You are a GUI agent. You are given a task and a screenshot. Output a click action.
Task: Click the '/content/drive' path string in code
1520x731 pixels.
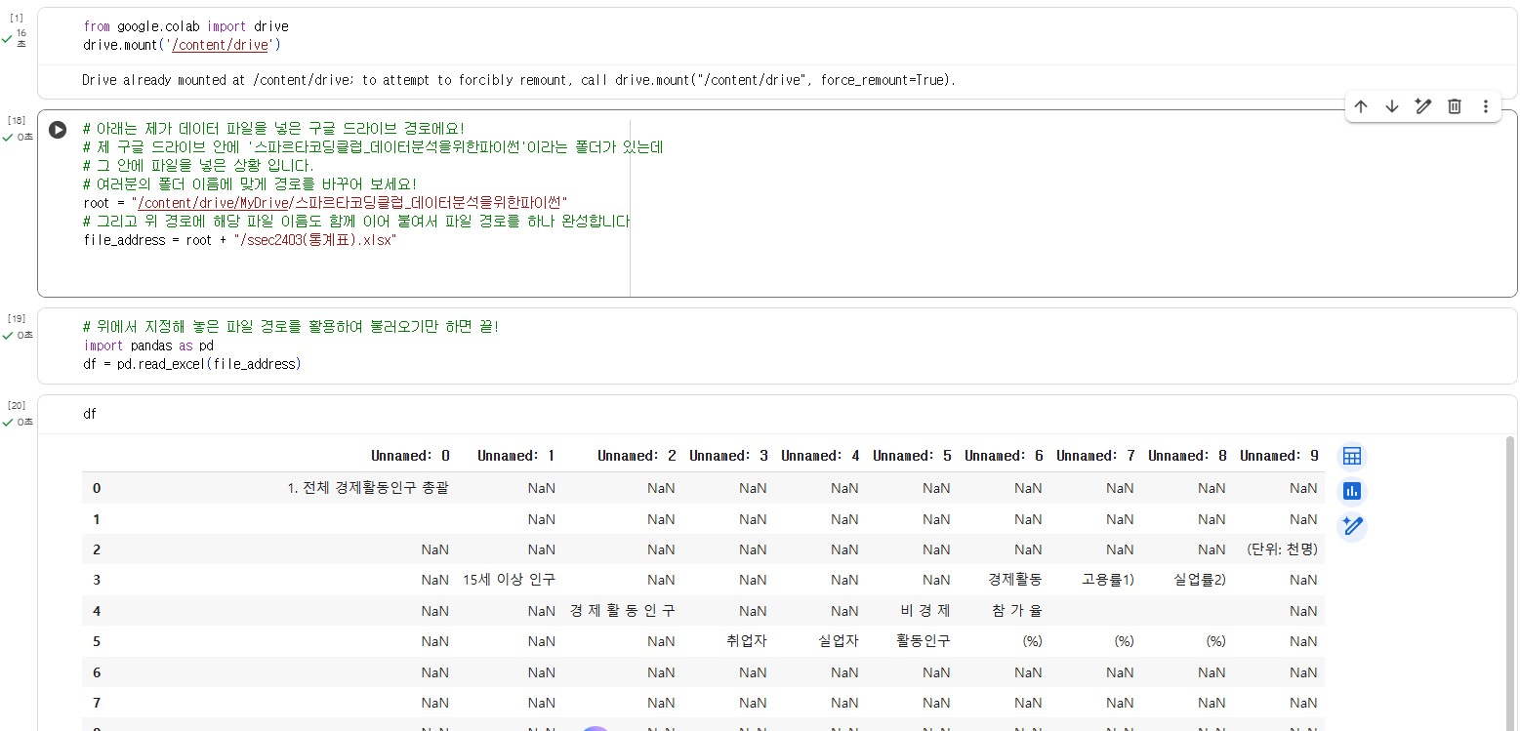(x=220, y=45)
